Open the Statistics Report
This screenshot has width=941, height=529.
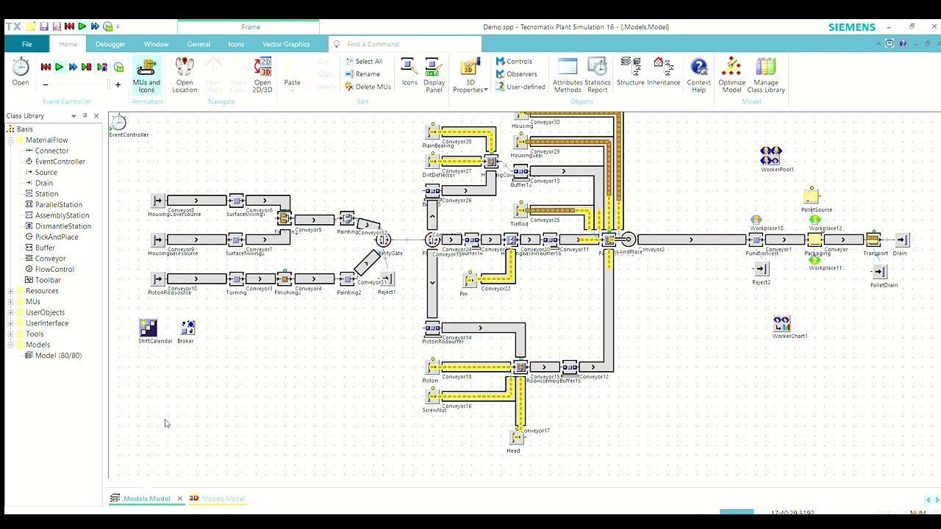(598, 76)
